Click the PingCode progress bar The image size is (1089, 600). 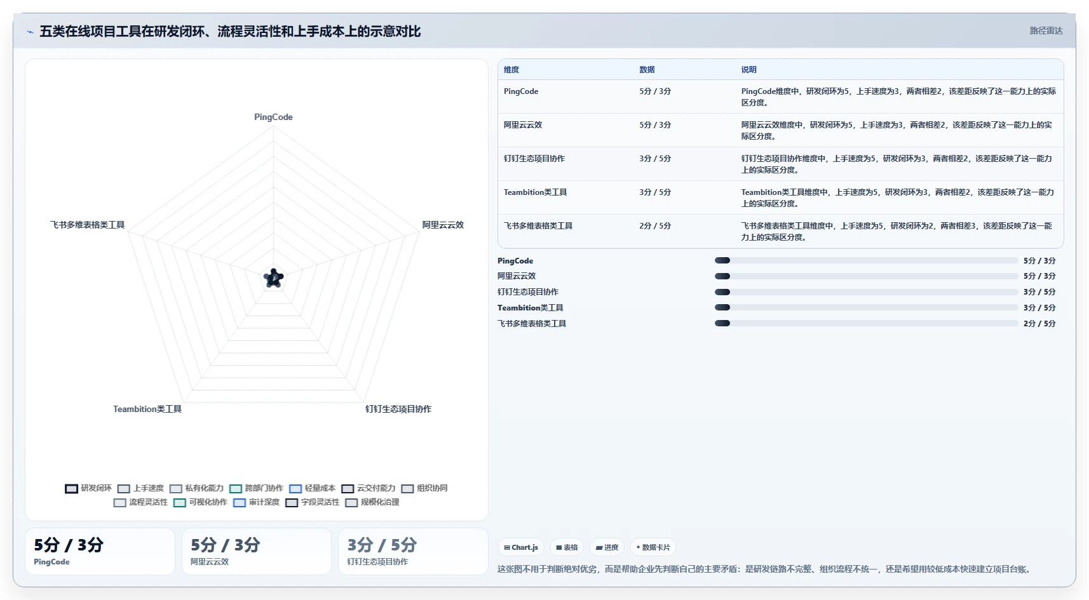point(866,260)
